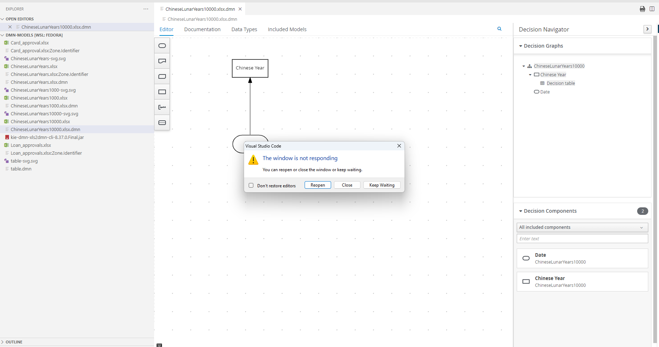The width and height of the screenshot is (659, 347).
Task: Close ChineseLunarYears10000.xlsx.dmn in Open Editors
Action: (x=10, y=27)
